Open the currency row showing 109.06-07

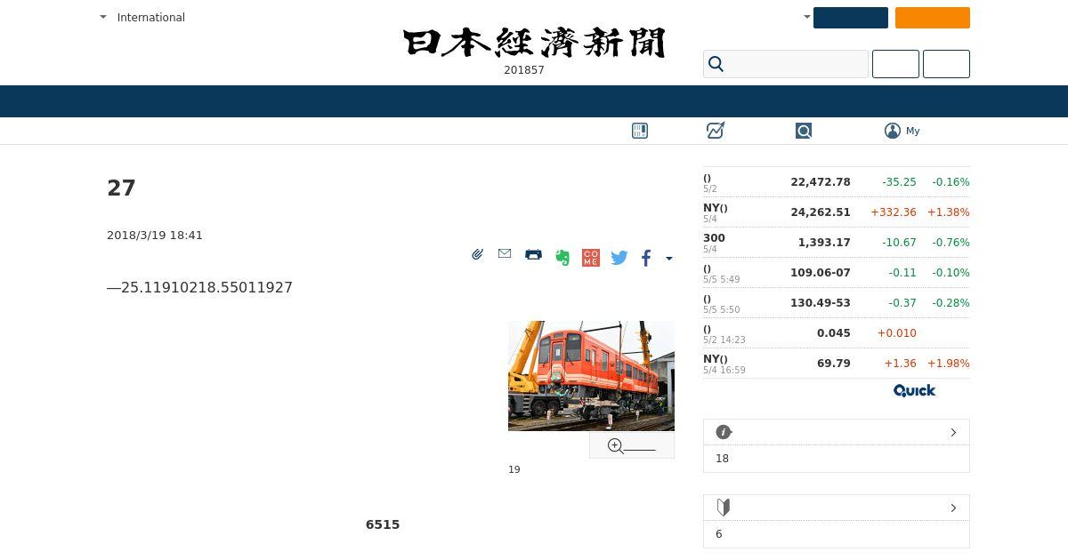tap(837, 273)
